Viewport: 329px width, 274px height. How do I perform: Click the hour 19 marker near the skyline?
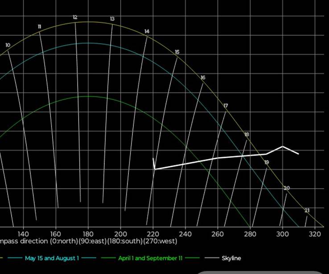click(267, 162)
